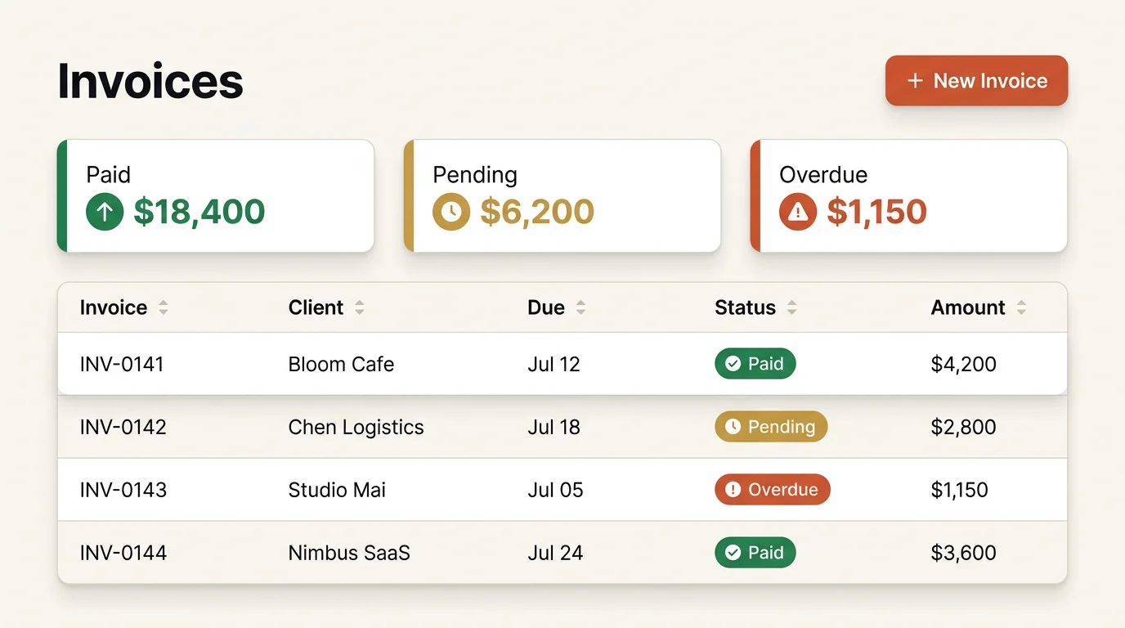Click the Due column header label
Viewport: 1125px width, 628px height.
coord(546,307)
